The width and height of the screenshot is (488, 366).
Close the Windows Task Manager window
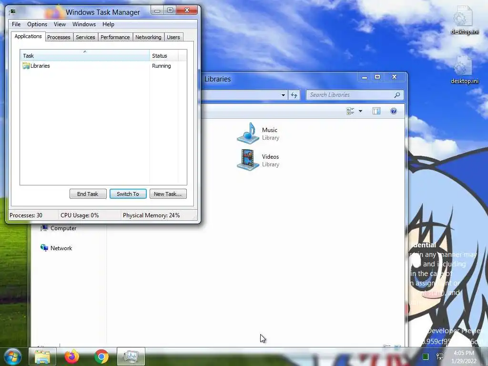tap(187, 10)
